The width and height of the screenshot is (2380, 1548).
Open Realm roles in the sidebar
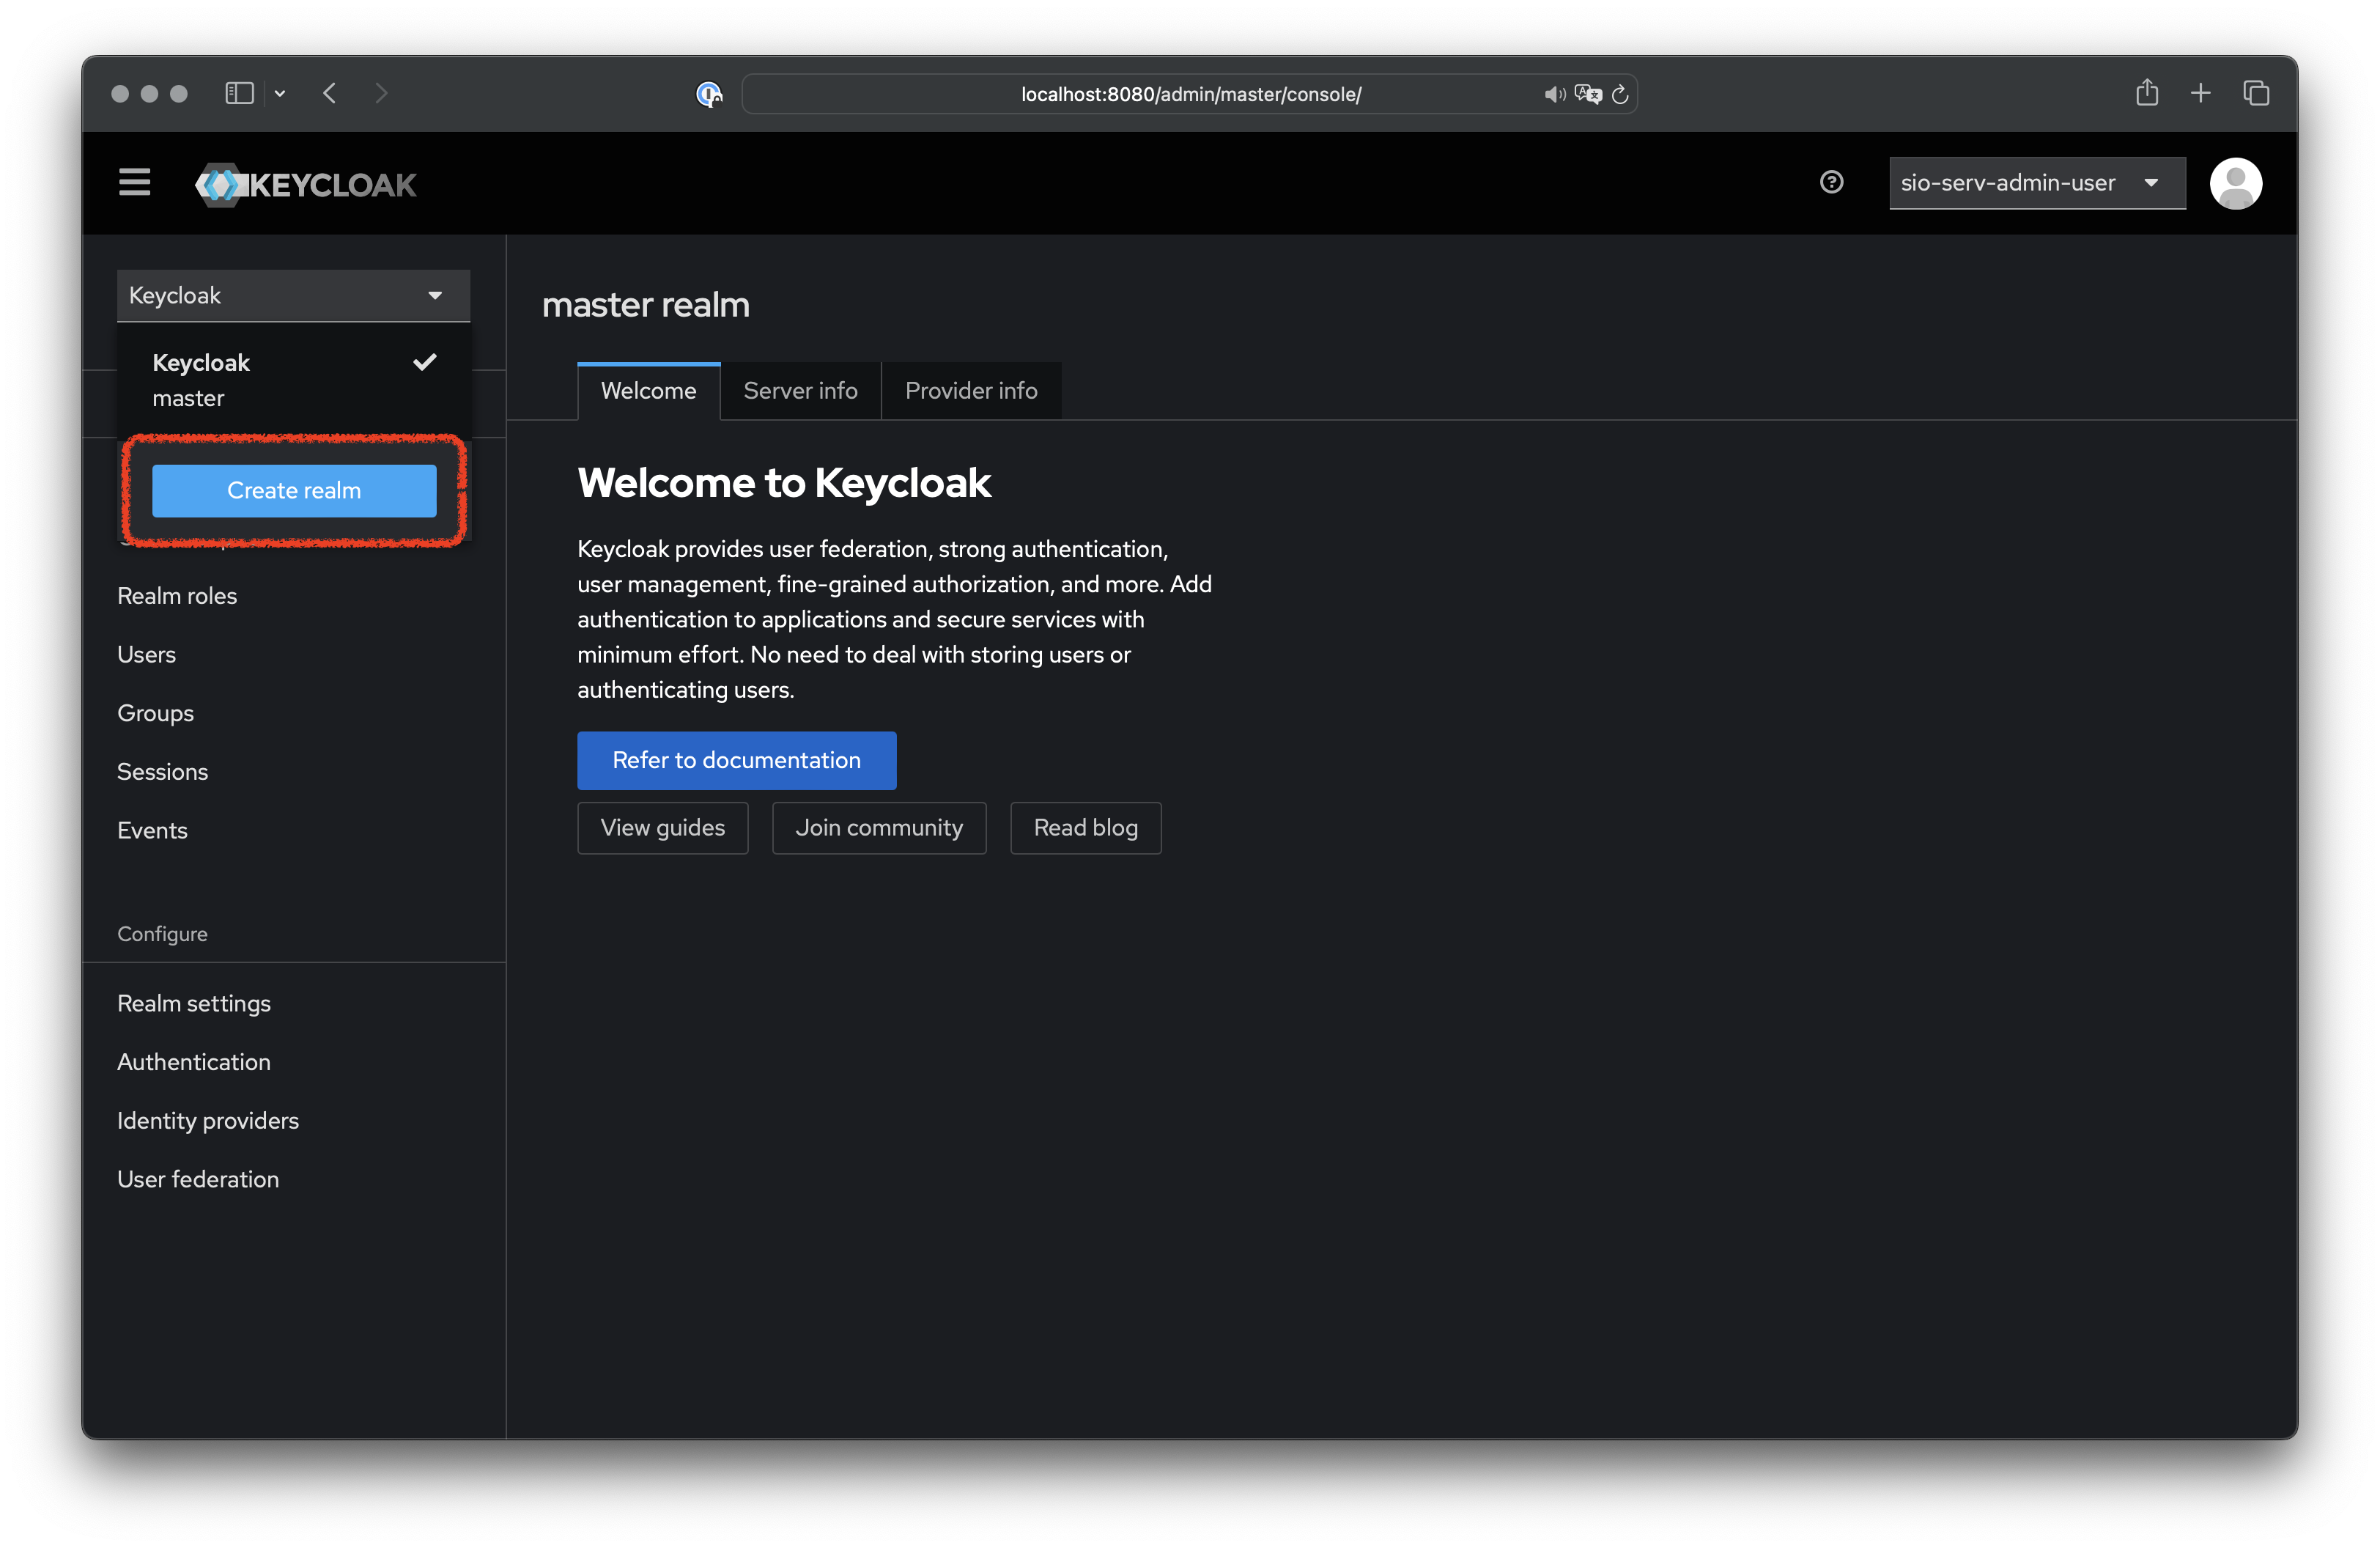tap(177, 596)
